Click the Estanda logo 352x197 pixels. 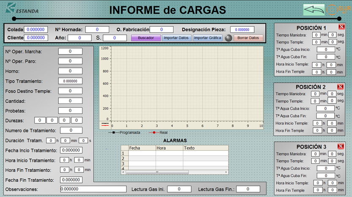pyautogui.click(x=23, y=9)
